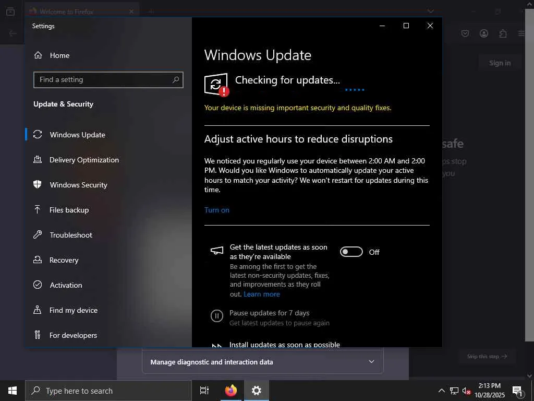The image size is (534, 401).
Task: Show hidden system tray icons
Action: pyautogui.click(x=441, y=391)
